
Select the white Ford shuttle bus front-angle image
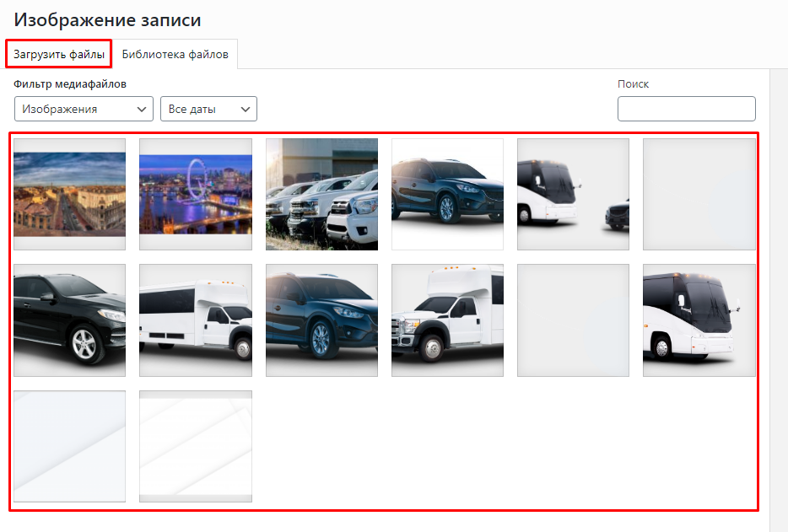pos(447,320)
